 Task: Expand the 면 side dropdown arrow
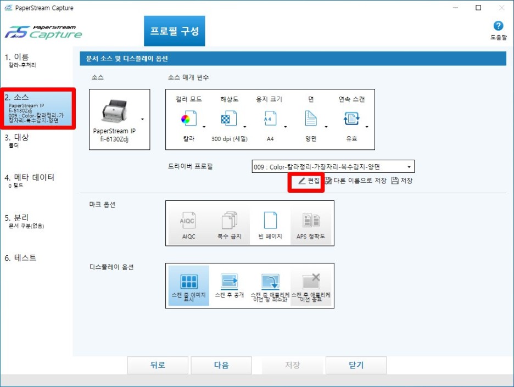pos(326,127)
